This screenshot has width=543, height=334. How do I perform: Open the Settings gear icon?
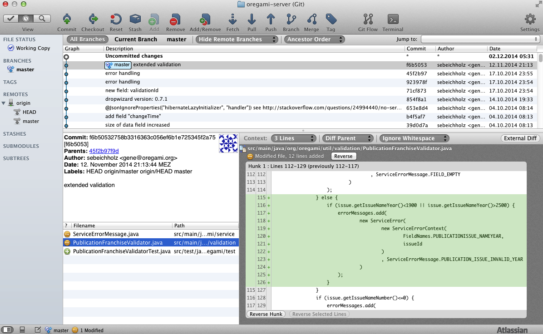point(530,20)
